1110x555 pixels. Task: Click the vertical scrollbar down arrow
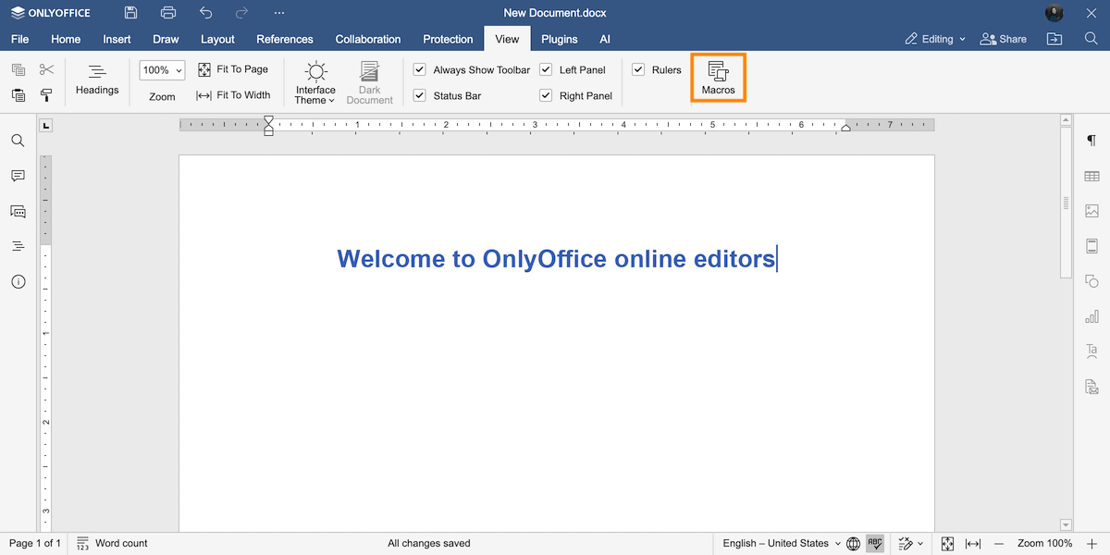(1066, 524)
